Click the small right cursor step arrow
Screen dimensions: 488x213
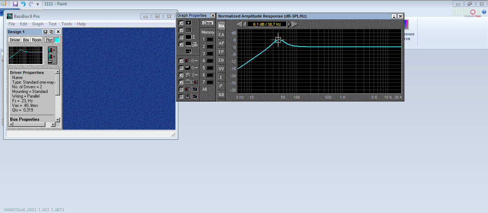[x=289, y=24]
